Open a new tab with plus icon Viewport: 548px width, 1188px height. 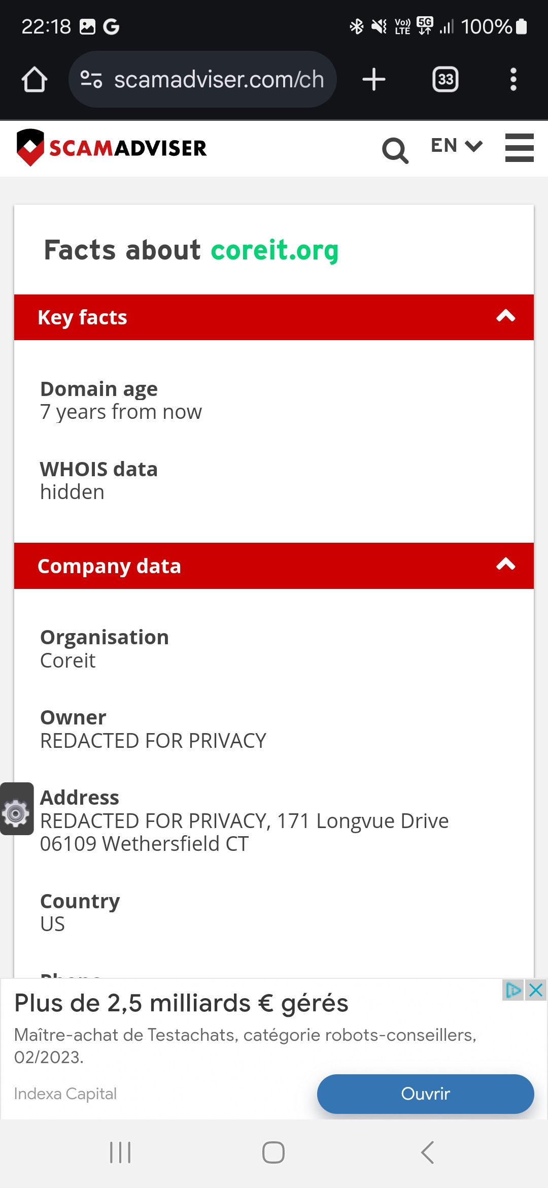[374, 80]
